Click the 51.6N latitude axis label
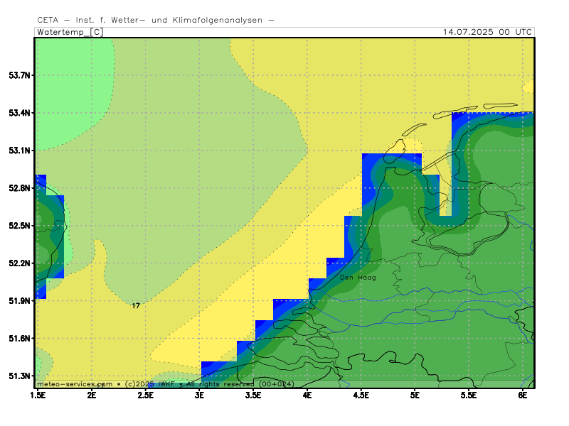This screenshot has width=569, height=426. [20, 339]
